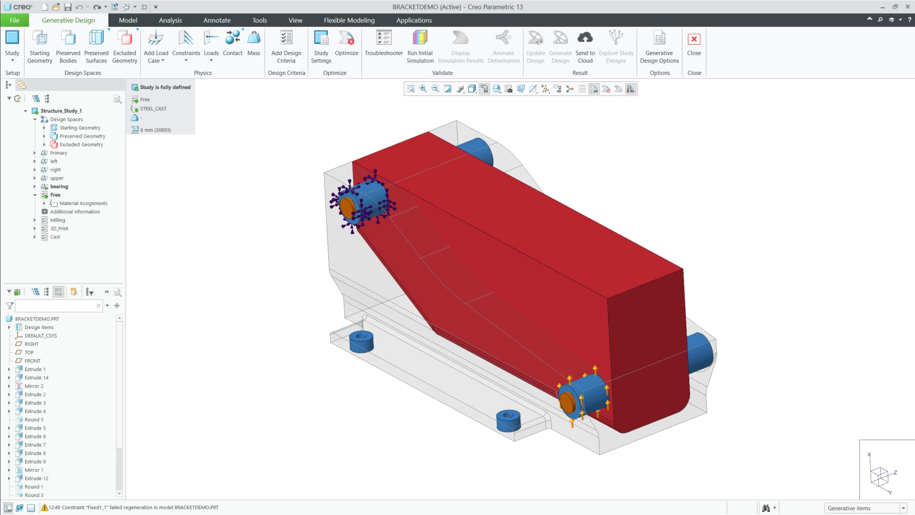This screenshot has height=515, width=915.
Task: Open the Generative items selection filter dropdown
Action: coord(903,508)
